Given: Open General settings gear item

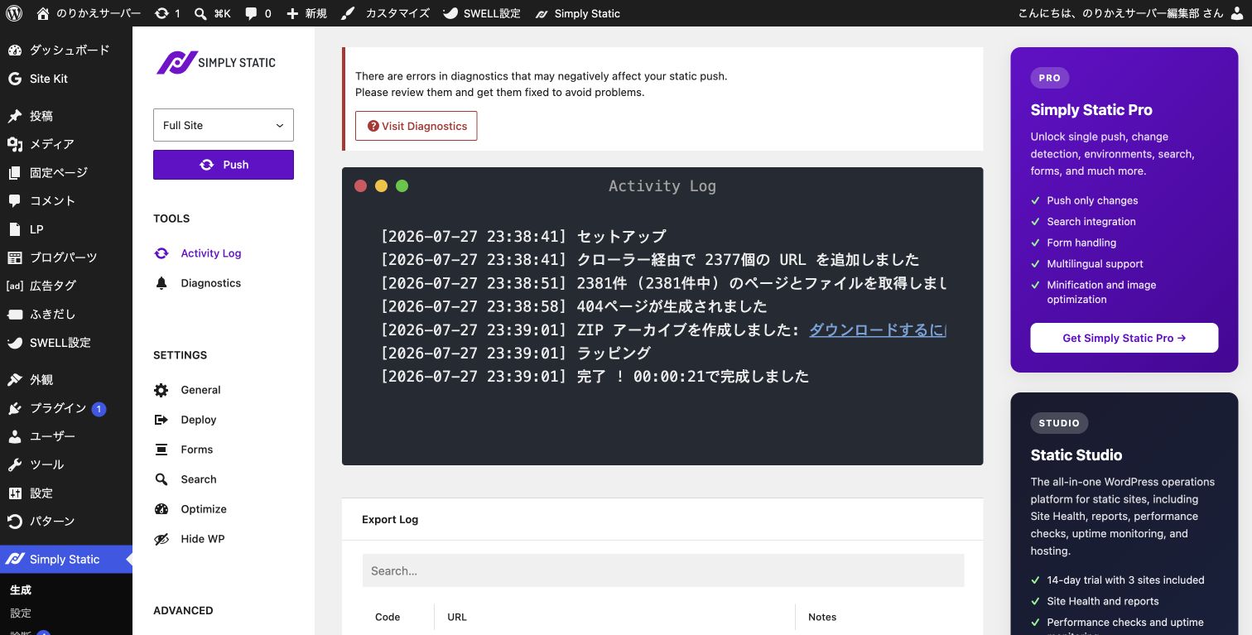Looking at the screenshot, I should [188, 390].
